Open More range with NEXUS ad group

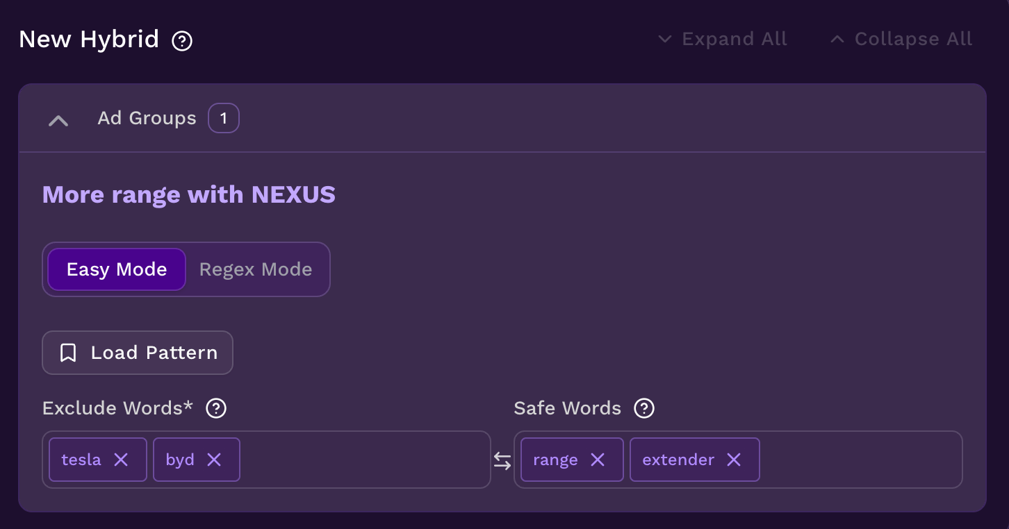point(189,194)
